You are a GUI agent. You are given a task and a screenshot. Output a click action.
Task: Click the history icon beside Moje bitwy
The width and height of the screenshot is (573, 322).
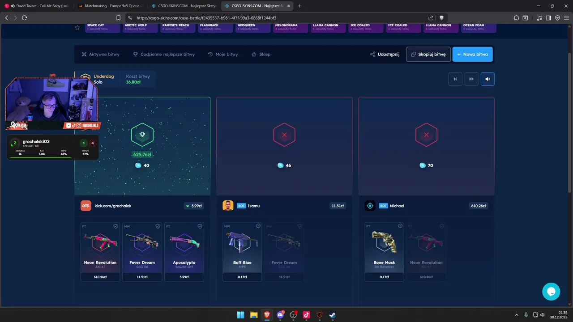(210, 54)
